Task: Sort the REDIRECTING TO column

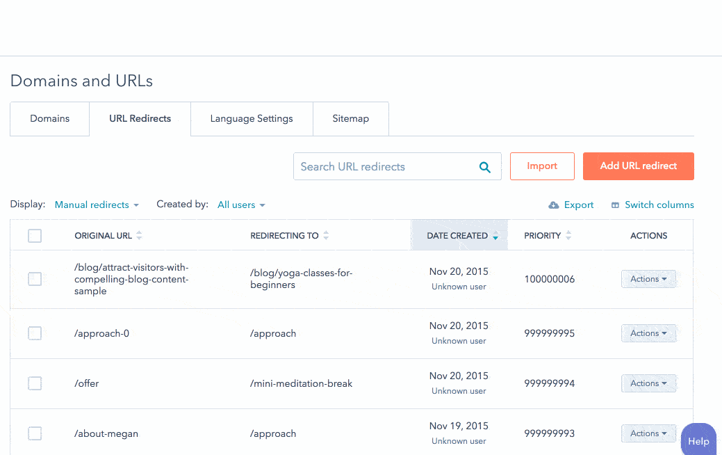Action: pos(327,235)
